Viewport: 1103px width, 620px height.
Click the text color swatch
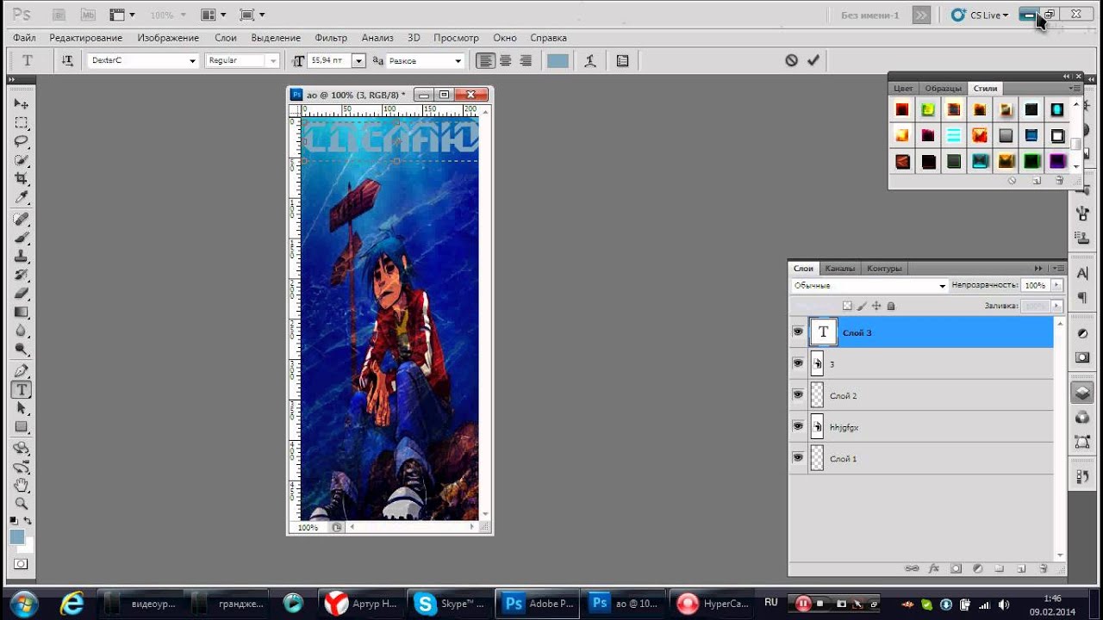point(558,60)
